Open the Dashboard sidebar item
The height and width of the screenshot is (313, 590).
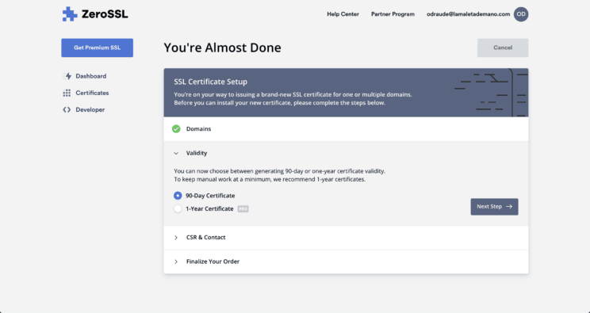tap(85, 76)
